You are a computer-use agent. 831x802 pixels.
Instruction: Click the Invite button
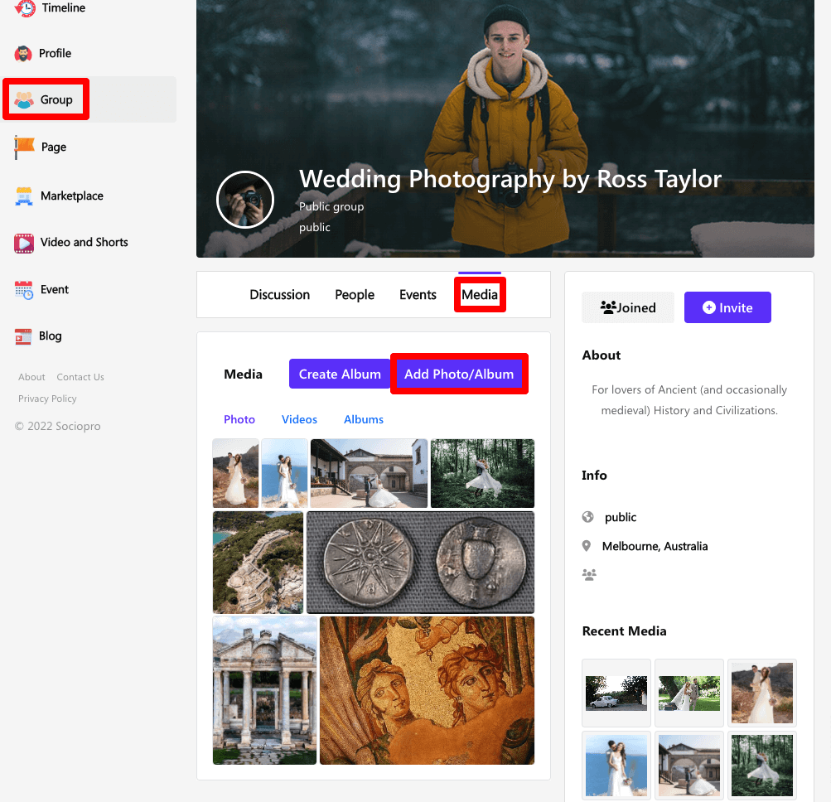click(x=727, y=307)
